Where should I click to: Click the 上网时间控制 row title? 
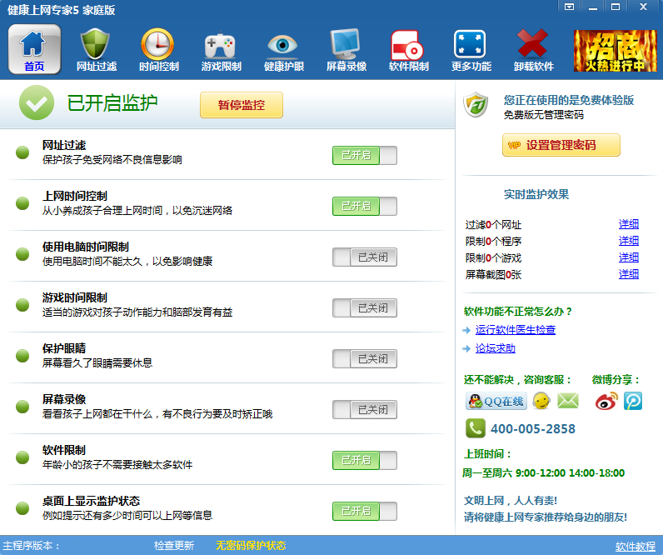click(74, 196)
